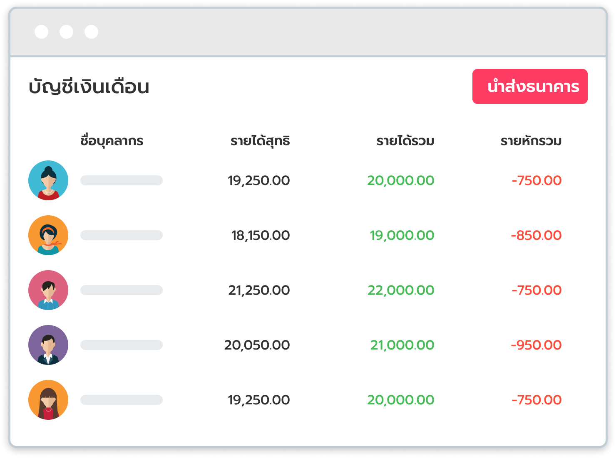Click the first white window control dot
616x458 pixels.
click(41, 32)
